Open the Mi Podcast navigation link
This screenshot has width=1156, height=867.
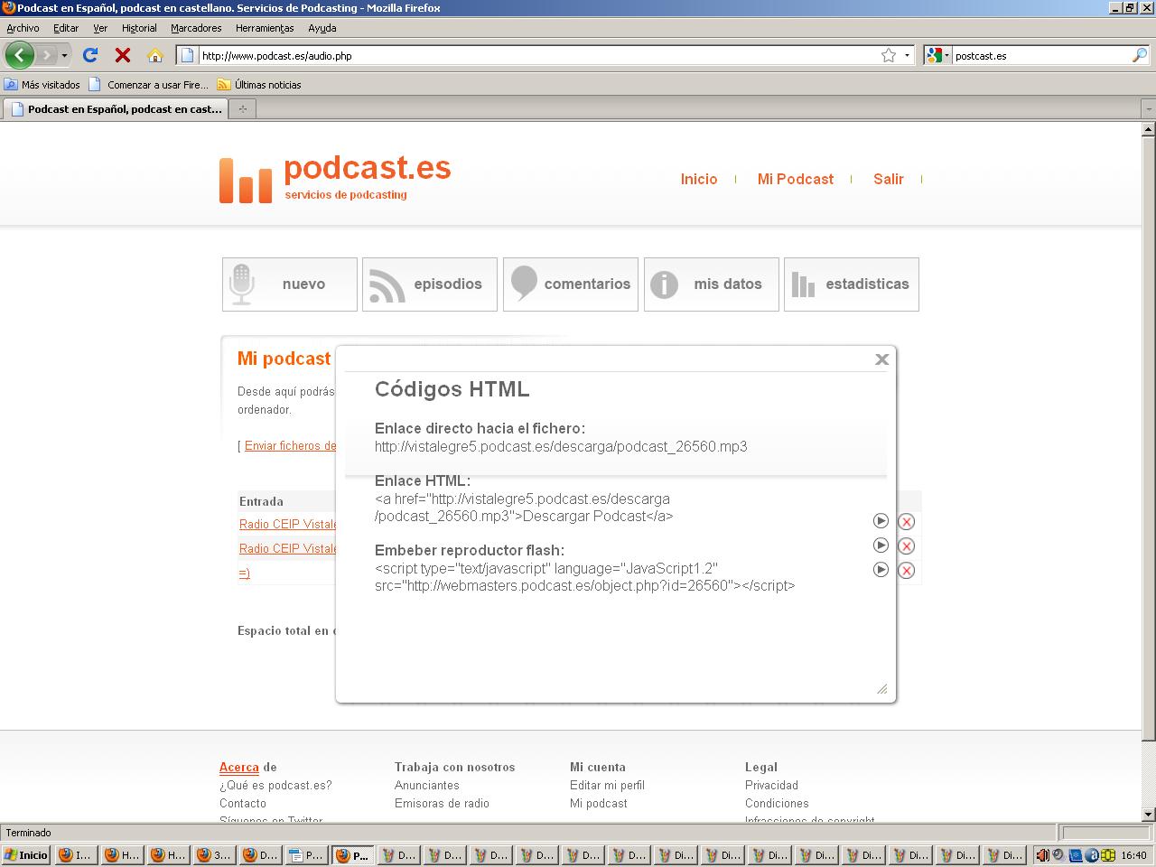[796, 179]
